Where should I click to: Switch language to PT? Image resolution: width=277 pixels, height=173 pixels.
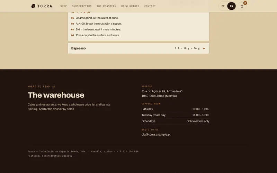(x=223, y=6)
